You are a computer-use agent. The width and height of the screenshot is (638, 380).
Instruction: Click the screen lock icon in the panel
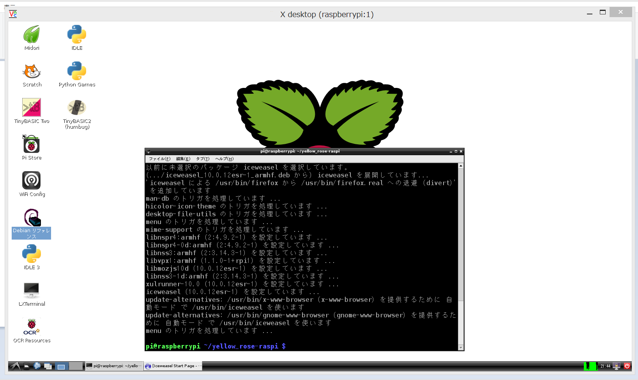[617, 366]
